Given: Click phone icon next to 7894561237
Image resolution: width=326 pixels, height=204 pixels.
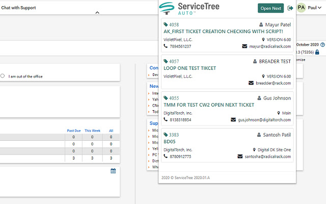Looking at the screenshot, I should 166,46.
